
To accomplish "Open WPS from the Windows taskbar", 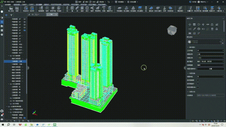I will [x=20, y=125].
